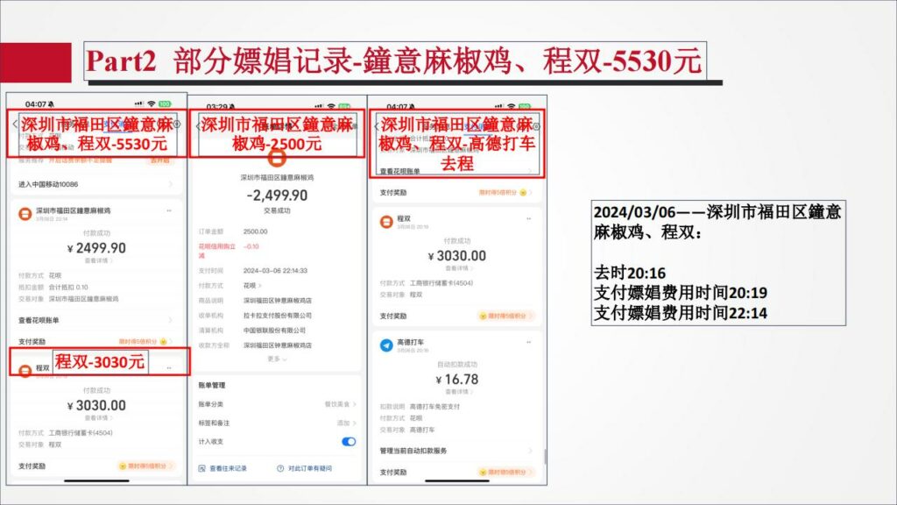Open chevron on left phone's upper 支付奖励 row
This screenshot has height=505, width=897.
point(171,341)
